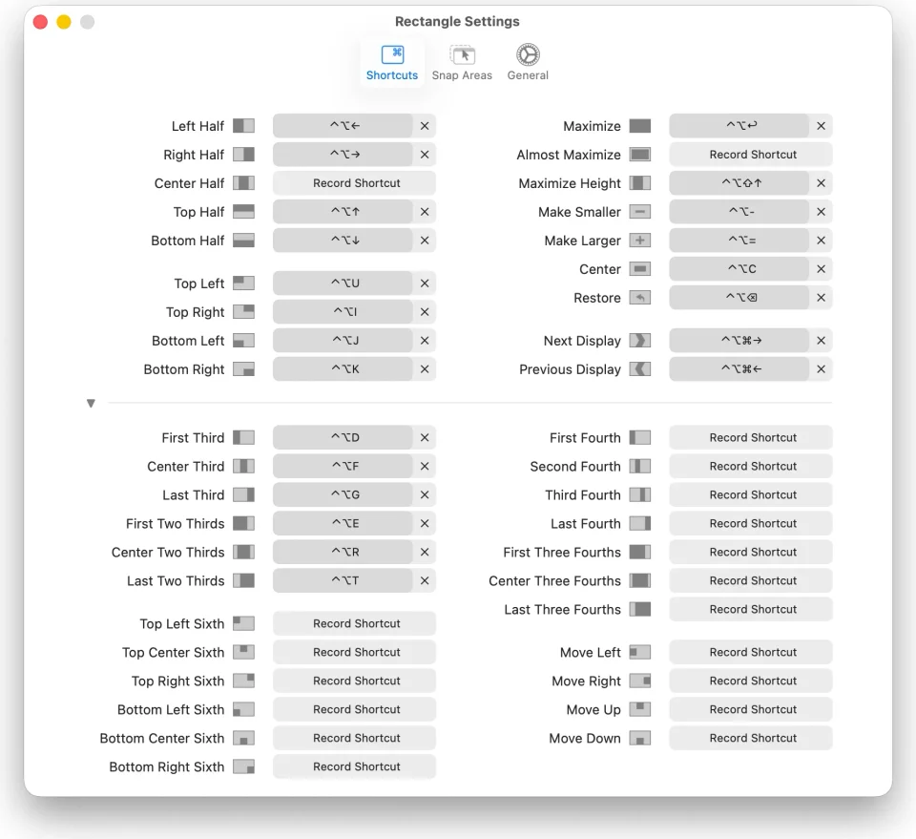Clear the First Third shortcut
The image size is (916, 839).
click(425, 437)
